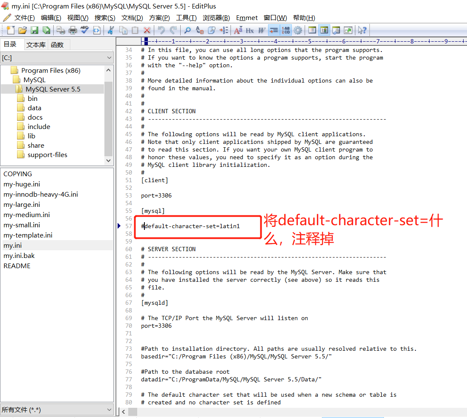Image resolution: width=467 pixels, height=418 pixels.
Task: Open the 工具(T) menu
Action: (186, 18)
